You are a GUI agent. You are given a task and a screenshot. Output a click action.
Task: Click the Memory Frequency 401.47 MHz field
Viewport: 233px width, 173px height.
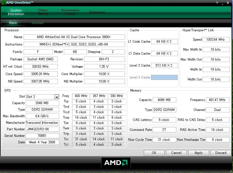218,100
